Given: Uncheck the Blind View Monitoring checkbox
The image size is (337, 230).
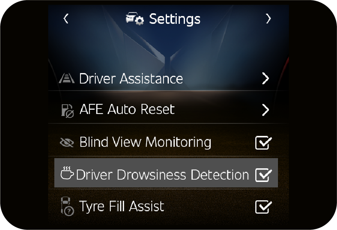Looking at the screenshot, I should pyautogui.click(x=264, y=143).
